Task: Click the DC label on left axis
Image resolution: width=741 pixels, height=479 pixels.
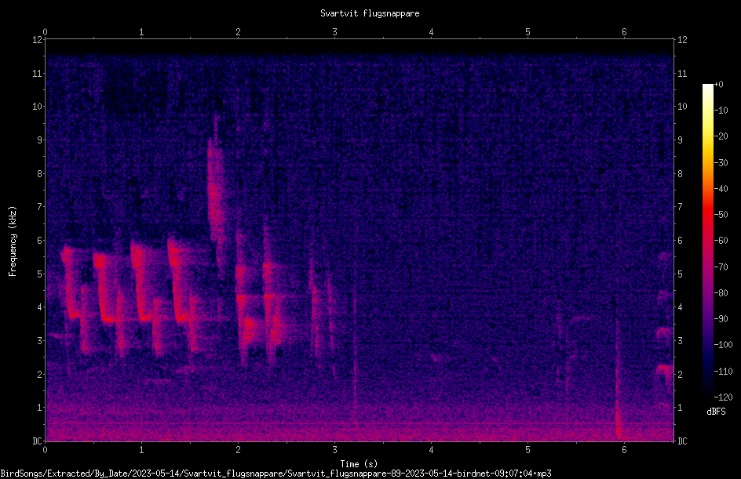Action: [x=38, y=441]
